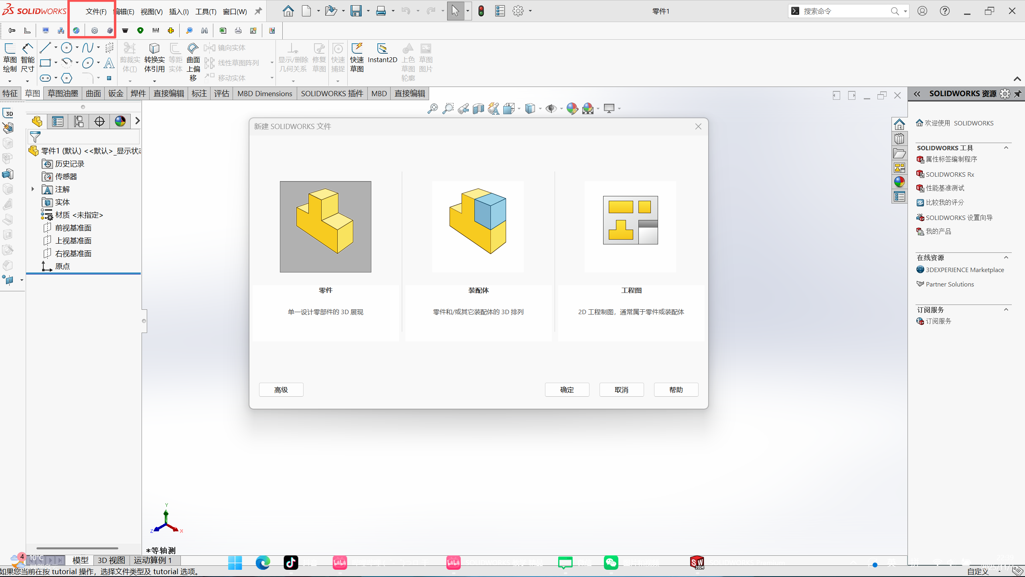Click the rebuild traffic light icon
This screenshot has height=577, width=1025.
(481, 11)
